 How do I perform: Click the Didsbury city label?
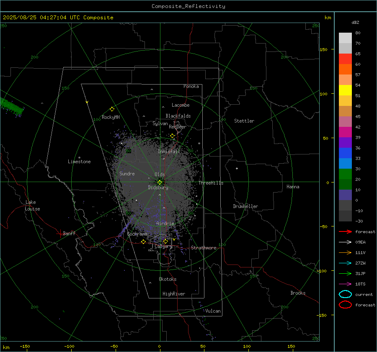click(x=158, y=188)
